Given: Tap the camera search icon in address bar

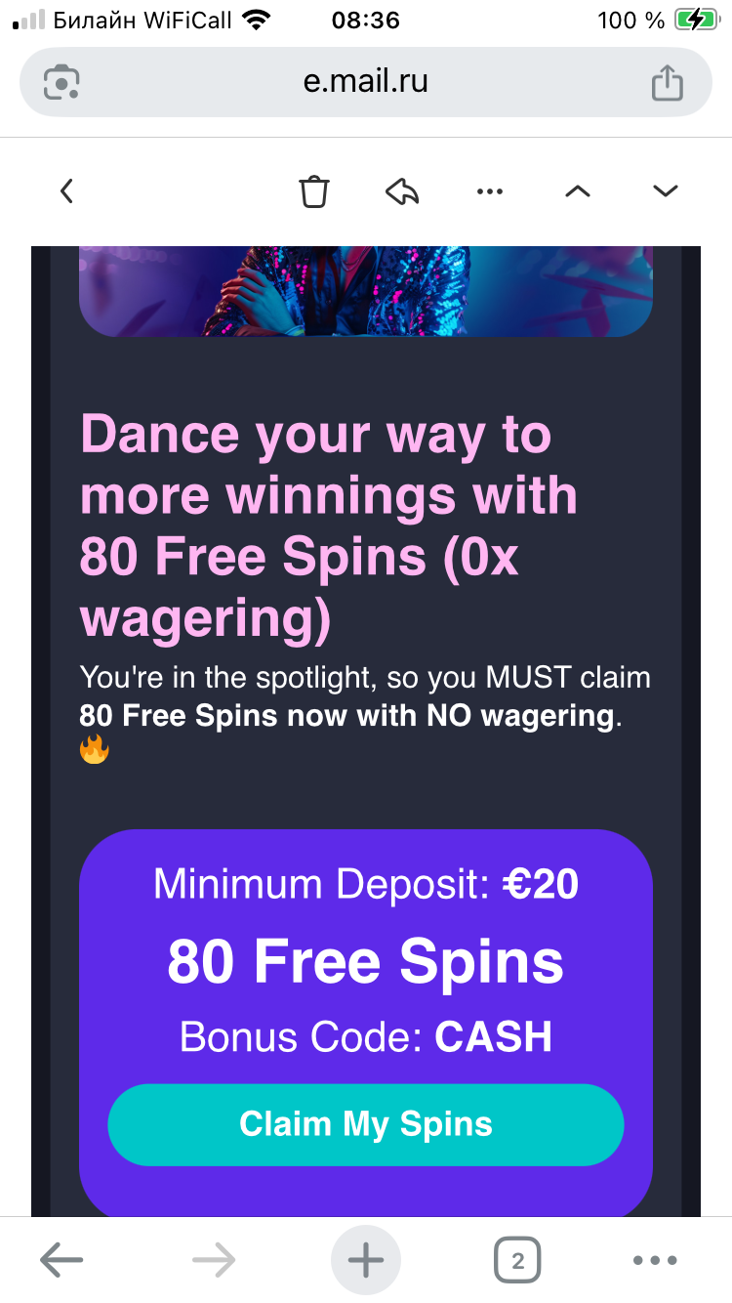Looking at the screenshot, I should click(61, 82).
